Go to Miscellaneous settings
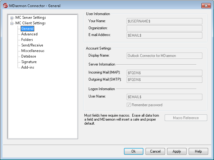 click(33, 51)
